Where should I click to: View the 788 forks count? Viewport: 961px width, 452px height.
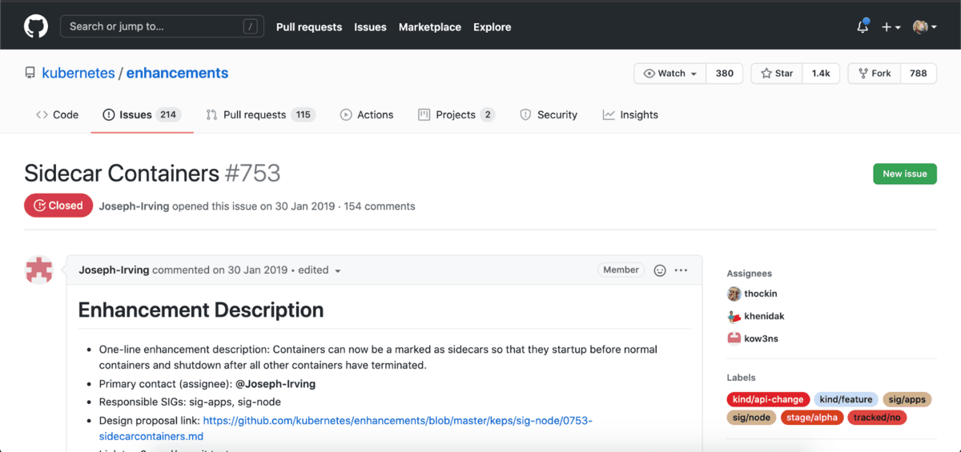[x=919, y=73]
